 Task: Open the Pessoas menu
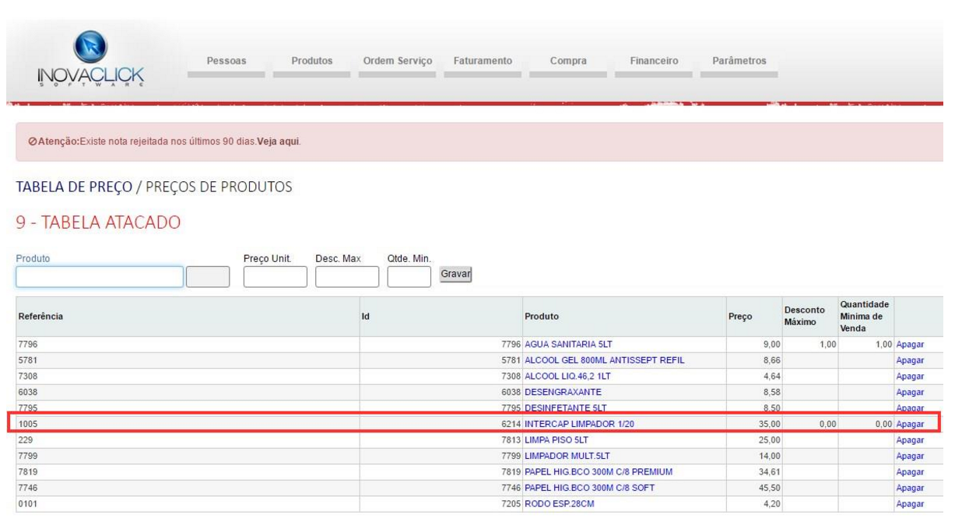click(x=226, y=61)
